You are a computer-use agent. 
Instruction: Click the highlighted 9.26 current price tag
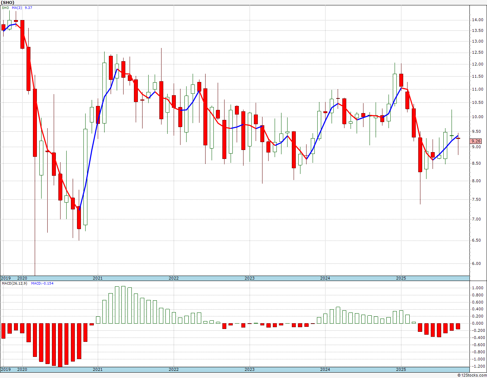(x=476, y=141)
